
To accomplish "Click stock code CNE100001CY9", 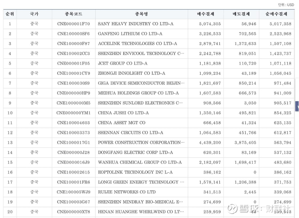I will [74, 73].
